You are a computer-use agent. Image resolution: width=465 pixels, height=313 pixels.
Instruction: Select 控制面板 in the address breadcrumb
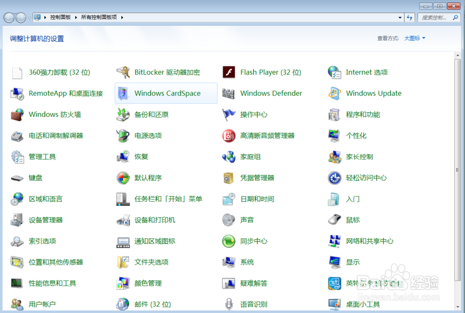click(60, 18)
